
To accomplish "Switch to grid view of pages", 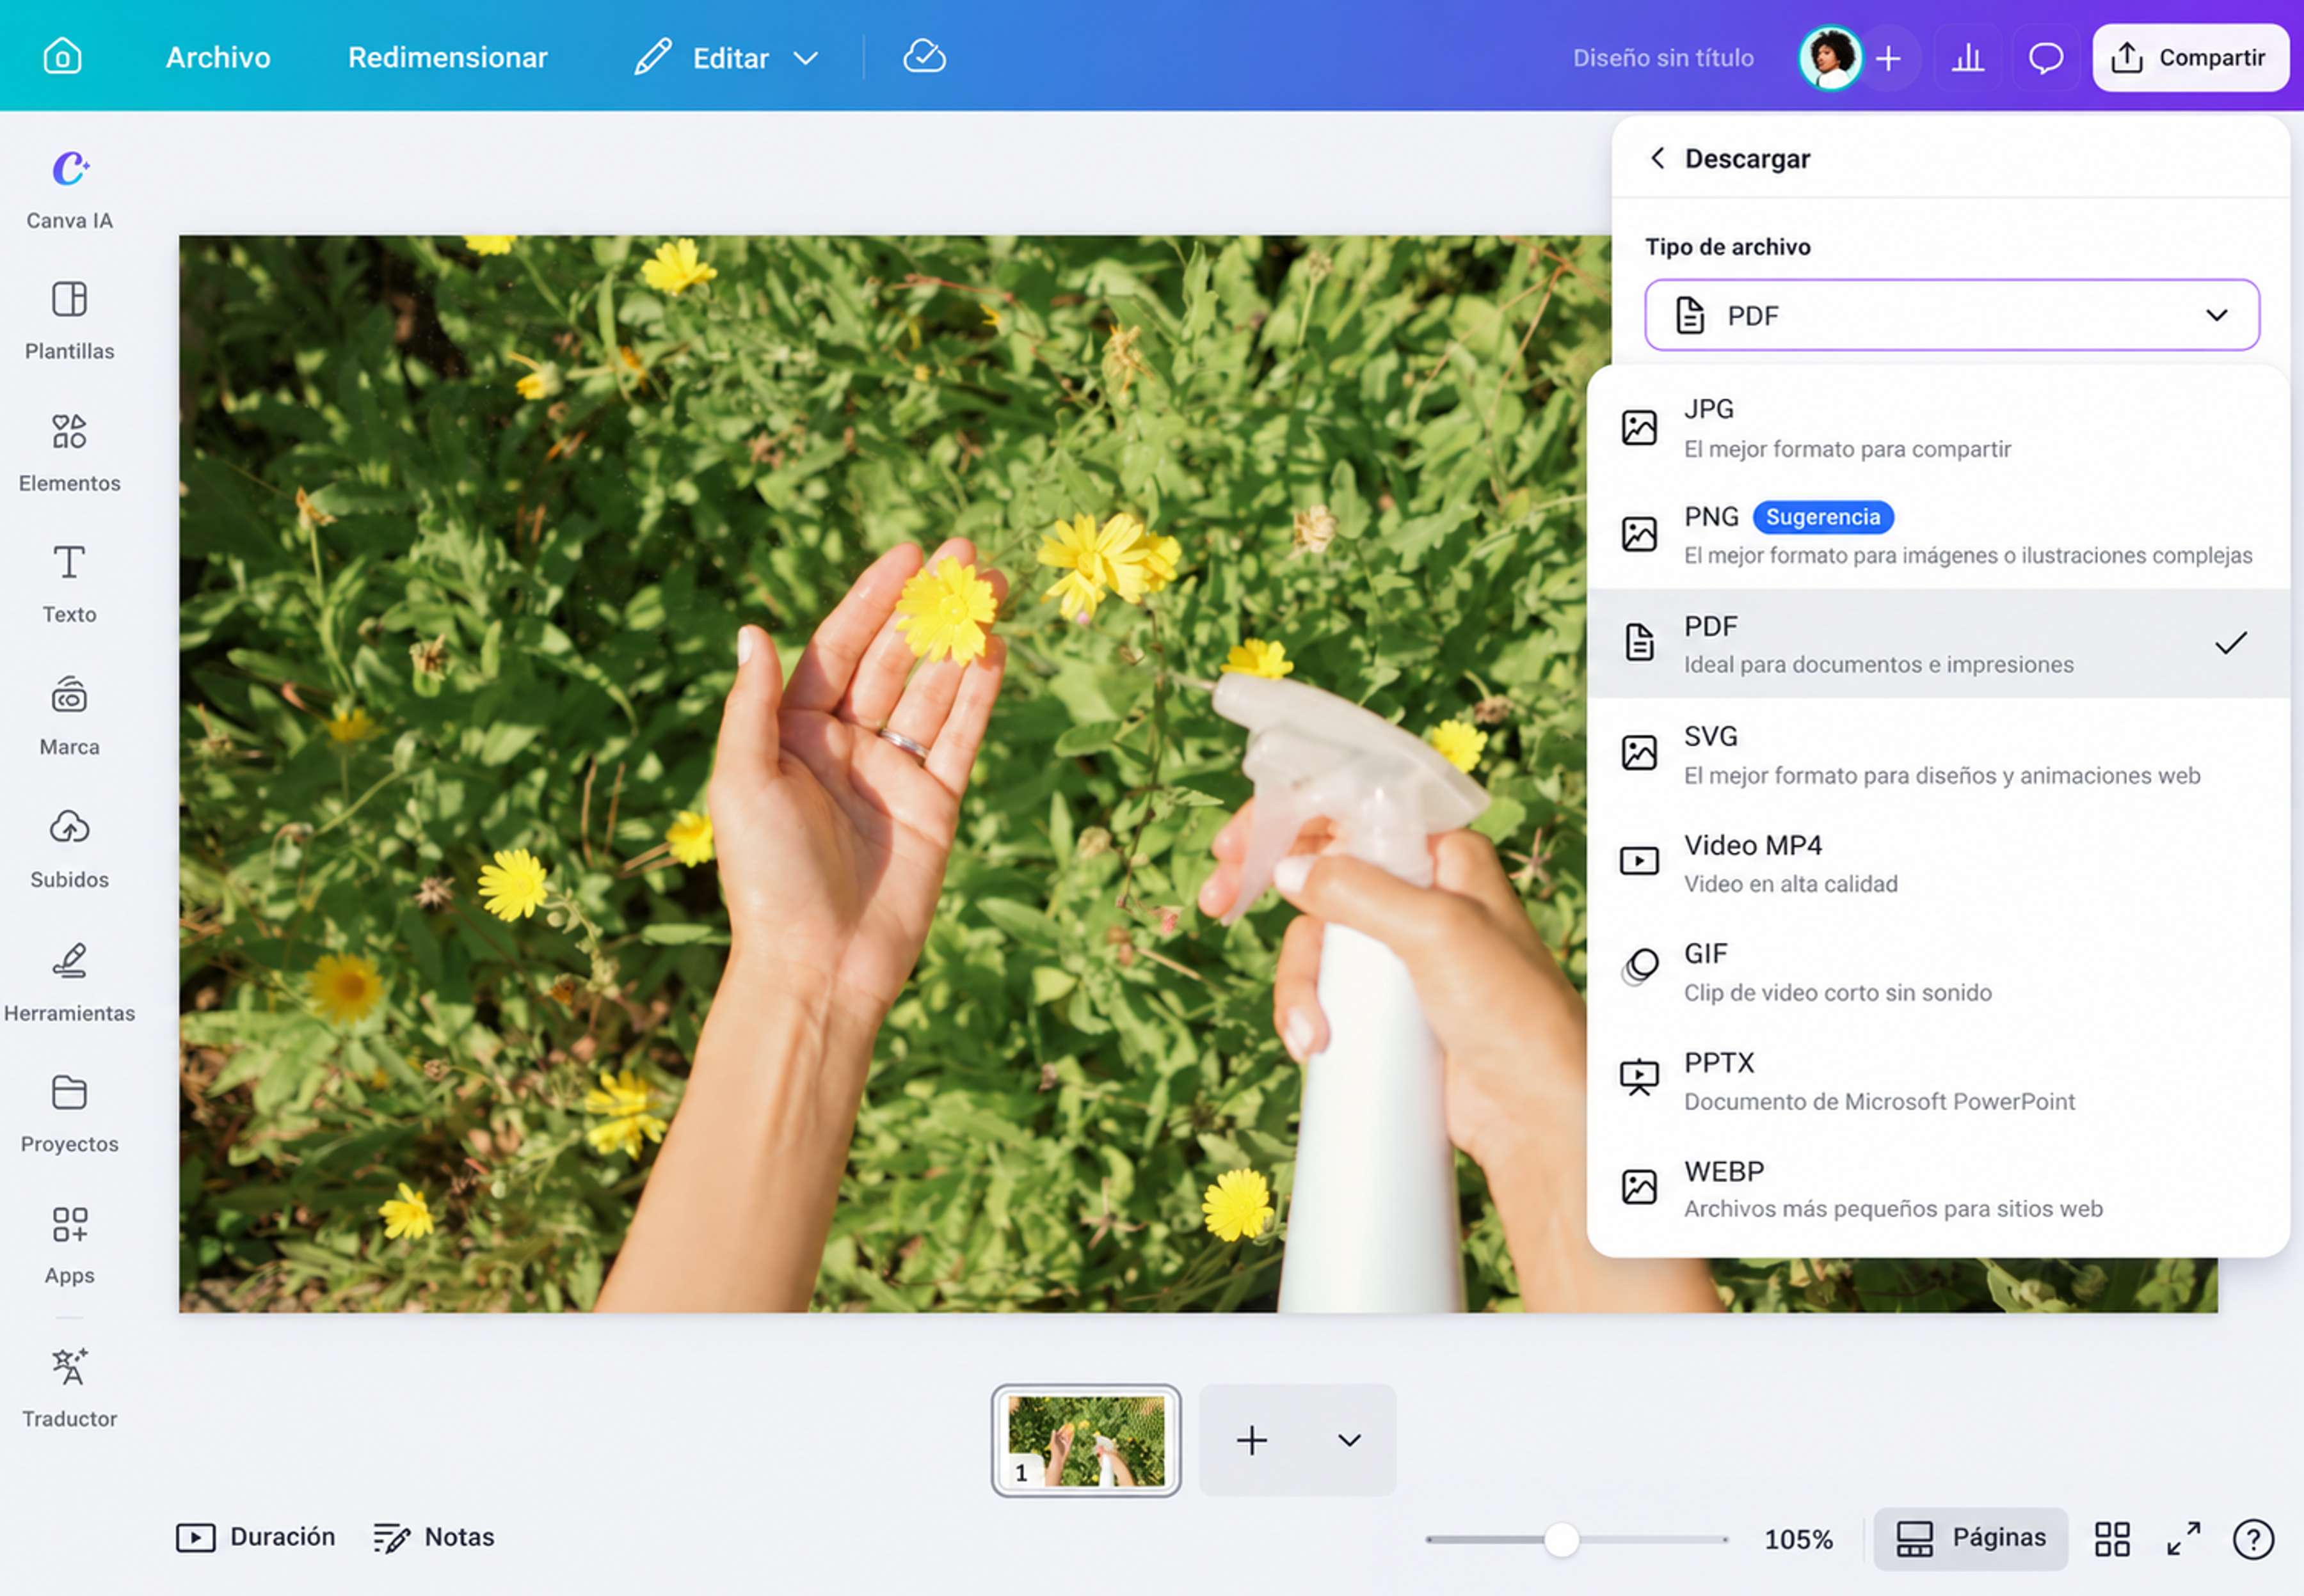I will pos(2112,1539).
